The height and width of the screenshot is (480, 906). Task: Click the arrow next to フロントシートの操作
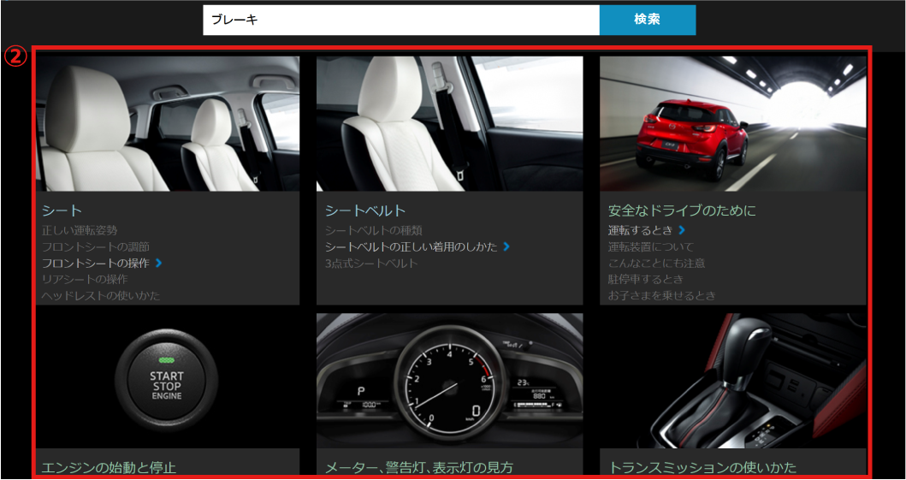159,263
